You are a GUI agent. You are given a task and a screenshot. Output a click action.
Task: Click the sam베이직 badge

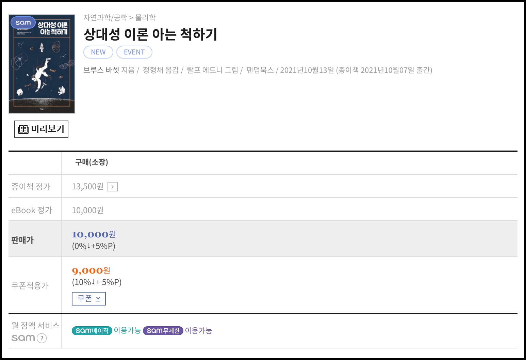tap(92, 331)
